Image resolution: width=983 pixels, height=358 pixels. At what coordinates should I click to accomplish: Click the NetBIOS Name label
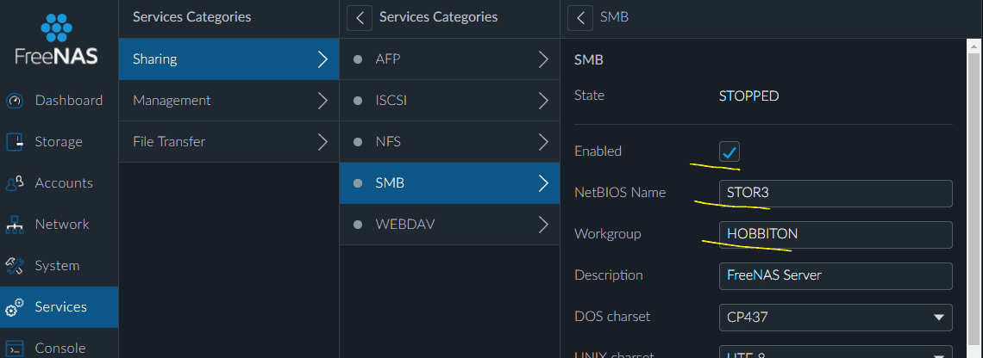pyautogui.click(x=620, y=193)
